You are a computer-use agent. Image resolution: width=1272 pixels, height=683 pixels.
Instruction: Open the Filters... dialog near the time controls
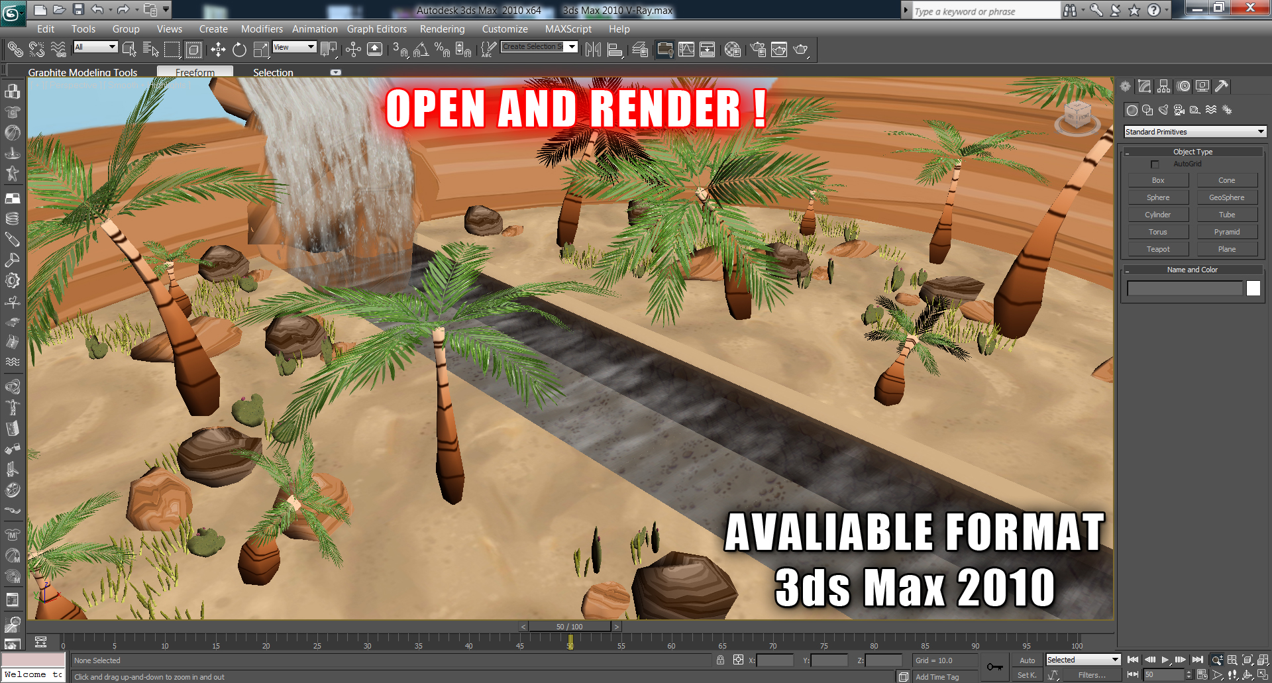pyautogui.click(x=1092, y=674)
